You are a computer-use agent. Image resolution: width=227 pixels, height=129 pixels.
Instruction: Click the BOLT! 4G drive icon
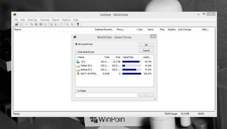pyautogui.click(x=78, y=74)
